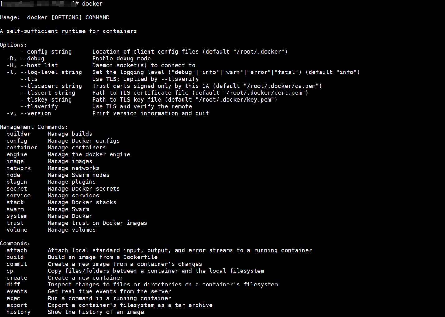Screen dimensions: 445x317
Task: Click the plugin command name
Action: tap(17, 182)
